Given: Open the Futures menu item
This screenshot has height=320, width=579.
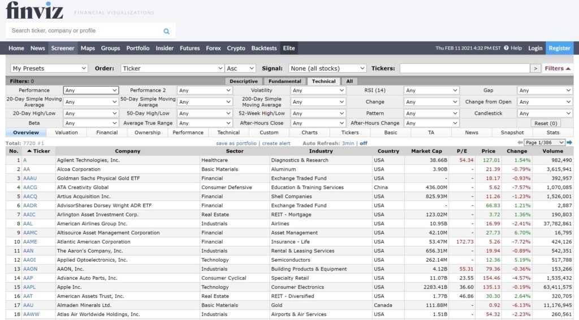Looking at the screenshot, I should click(190, 48).
